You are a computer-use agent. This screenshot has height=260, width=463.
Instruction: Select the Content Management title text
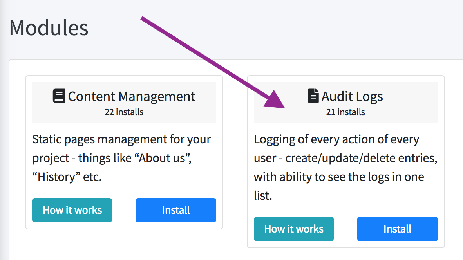132,96
